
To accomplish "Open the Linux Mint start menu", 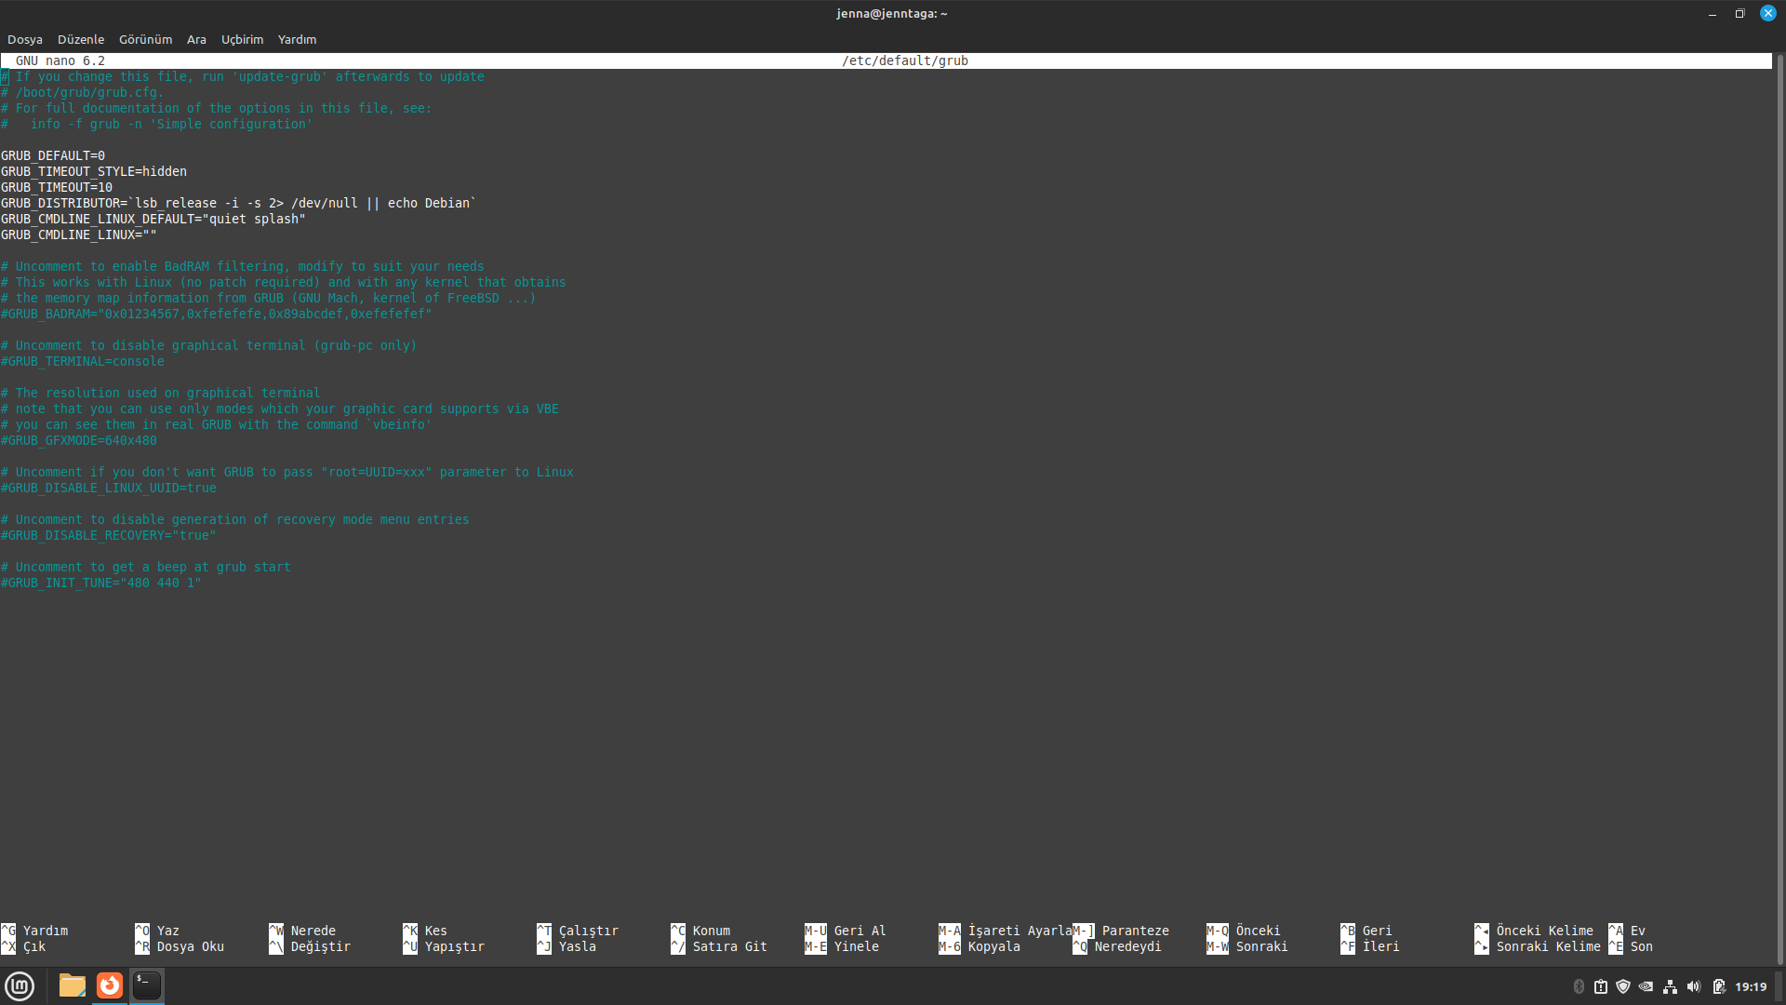I will [x=20, y=985].
